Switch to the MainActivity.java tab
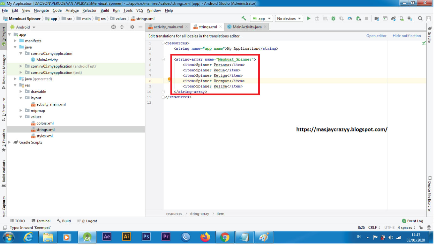This screenshot has width=436, height=245. pyautogui.click(x=247, y=27)
